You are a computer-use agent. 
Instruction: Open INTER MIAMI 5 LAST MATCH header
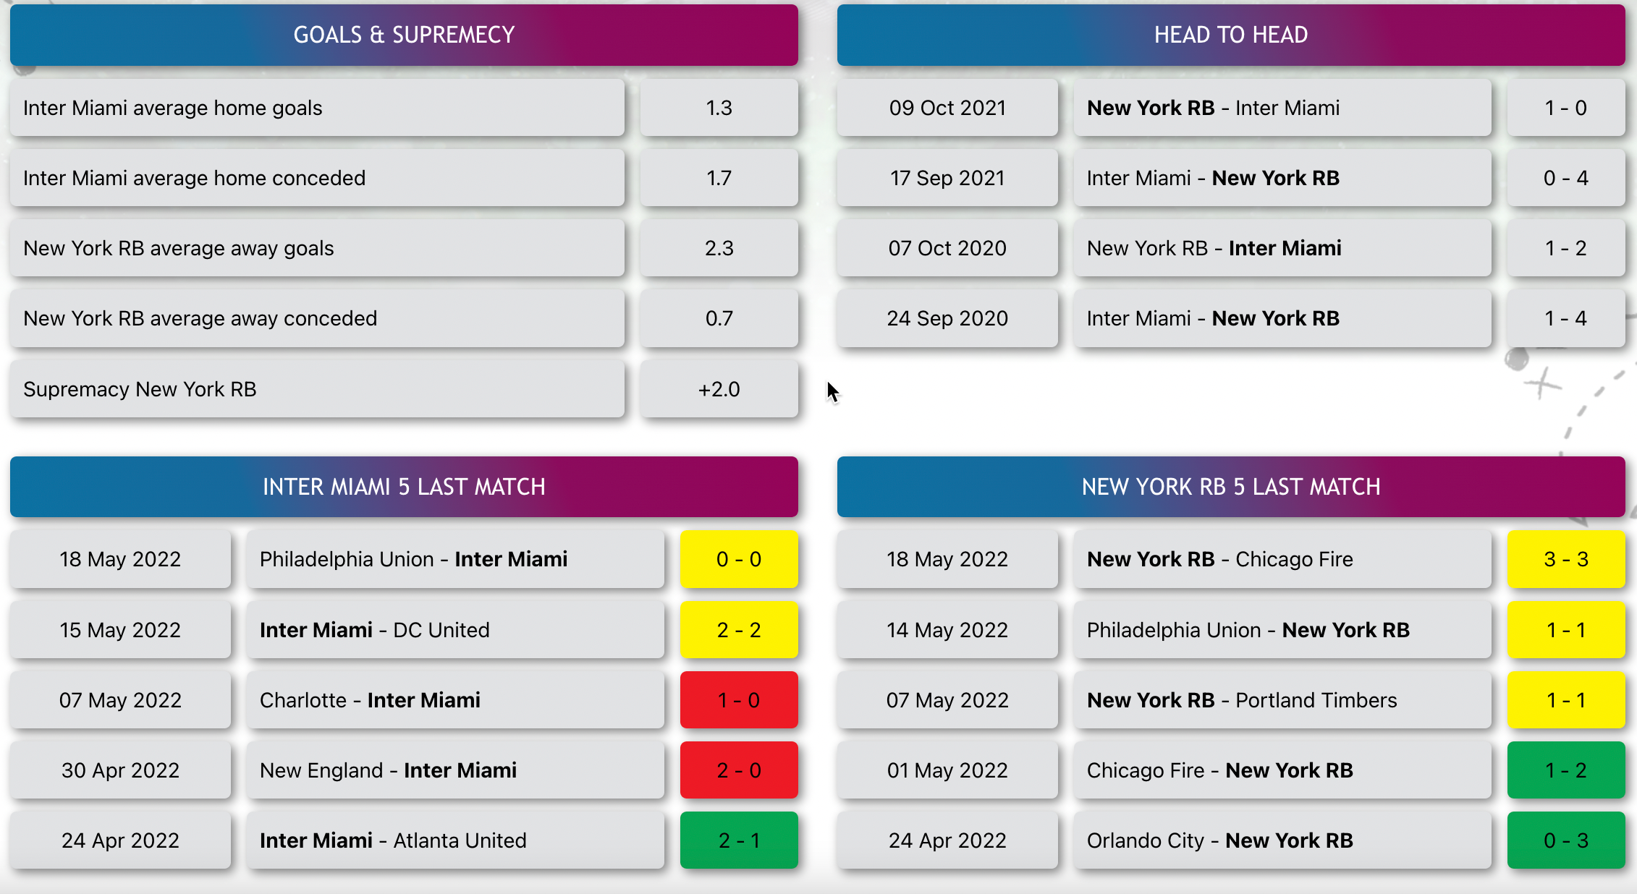click(404, 487)
